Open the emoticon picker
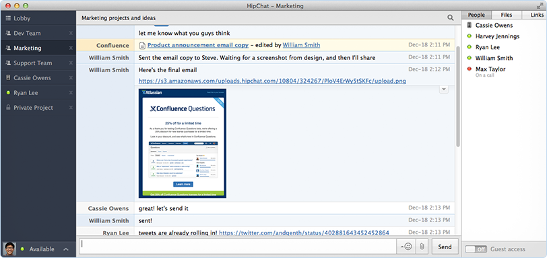The width and height of the screenshot is (547, 258). [406, 247]
